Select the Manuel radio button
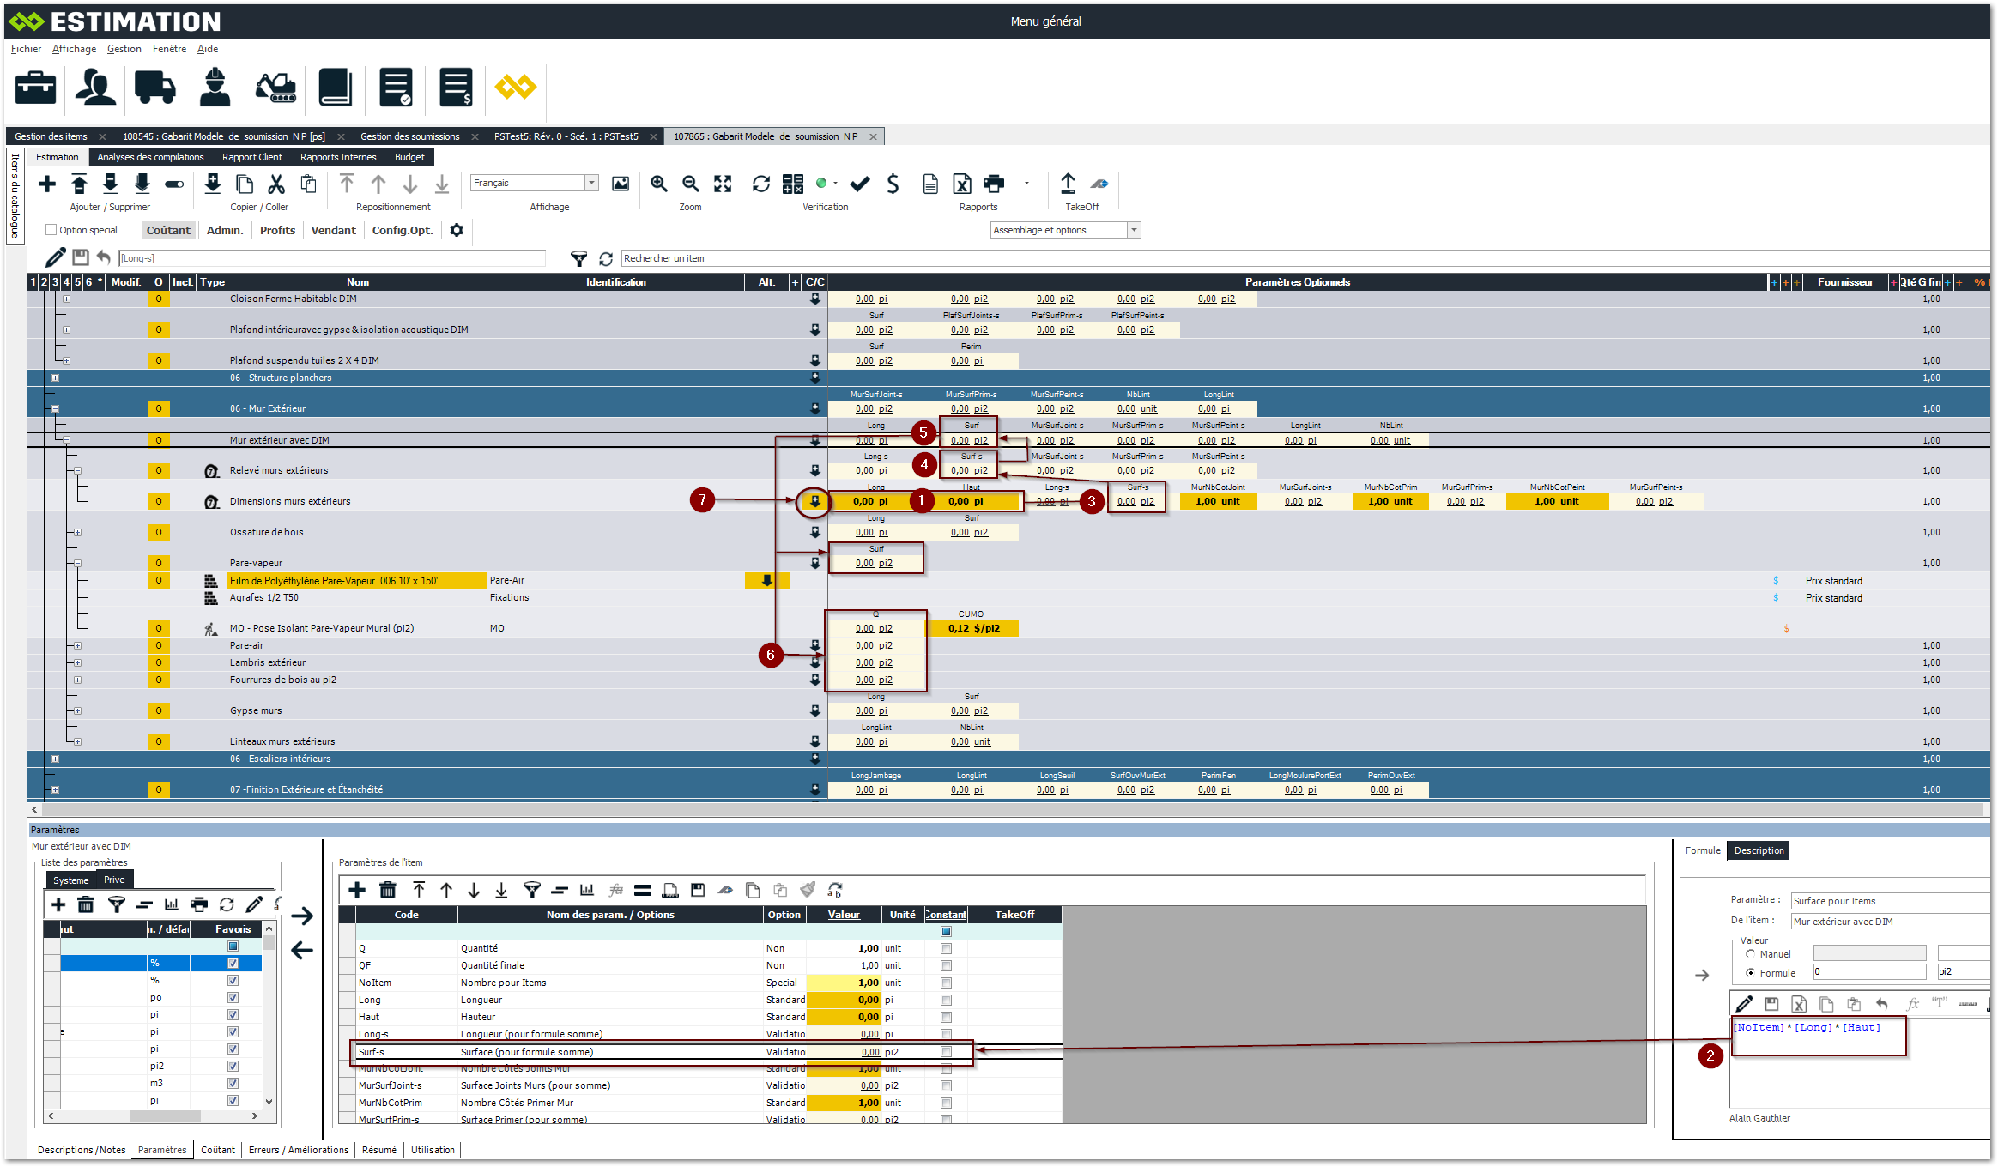 (1750, 954)
